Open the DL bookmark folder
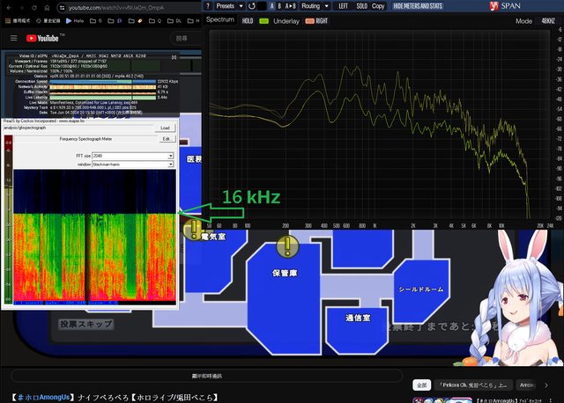Viewport: 564px width, 403px height. coord(174,21)
